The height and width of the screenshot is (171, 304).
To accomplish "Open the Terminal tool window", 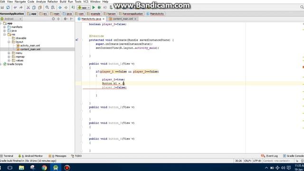I will [7, 156].
